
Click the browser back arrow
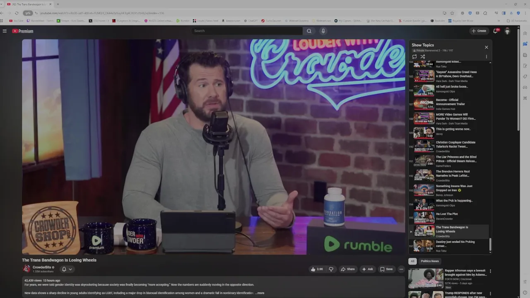point(2,13)
